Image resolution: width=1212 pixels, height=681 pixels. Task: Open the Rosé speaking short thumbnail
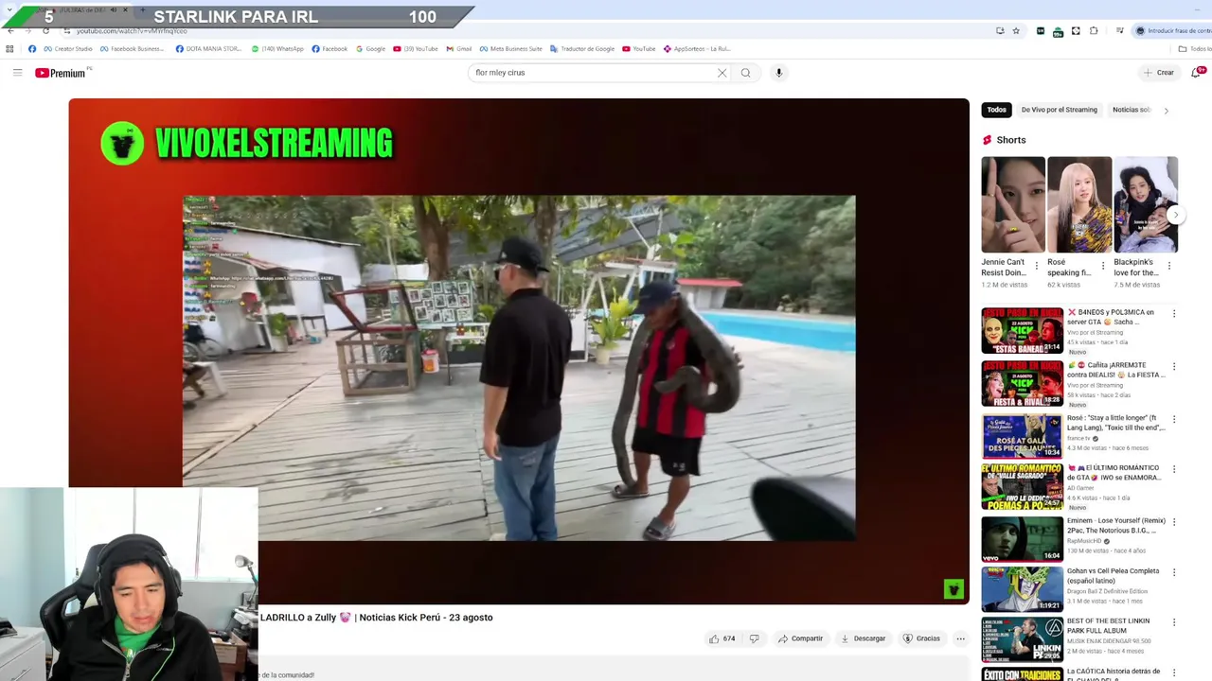pyautogui.click(x=1079, y=204)
